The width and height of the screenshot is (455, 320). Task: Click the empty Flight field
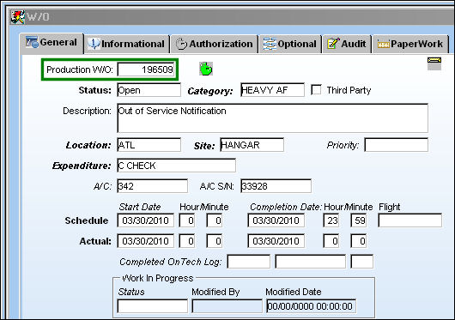[x=410, y=220]
